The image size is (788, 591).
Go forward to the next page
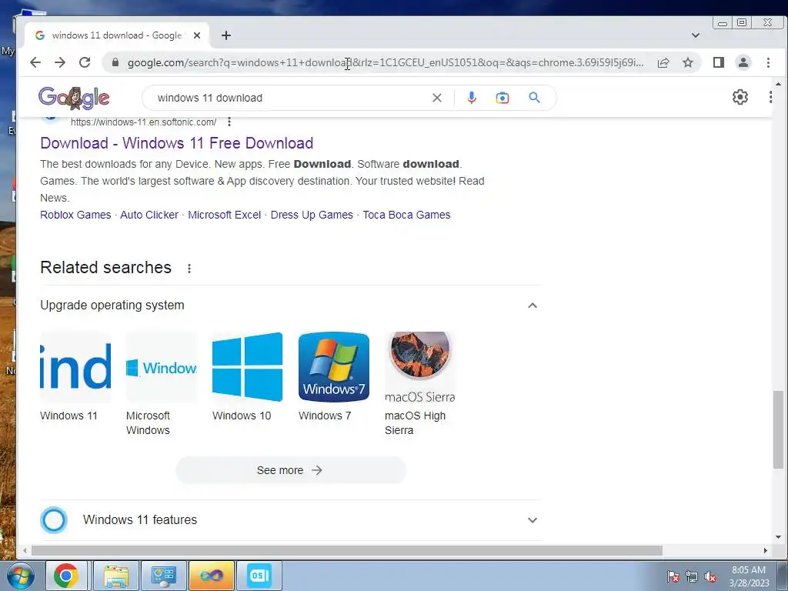[60, 62]
